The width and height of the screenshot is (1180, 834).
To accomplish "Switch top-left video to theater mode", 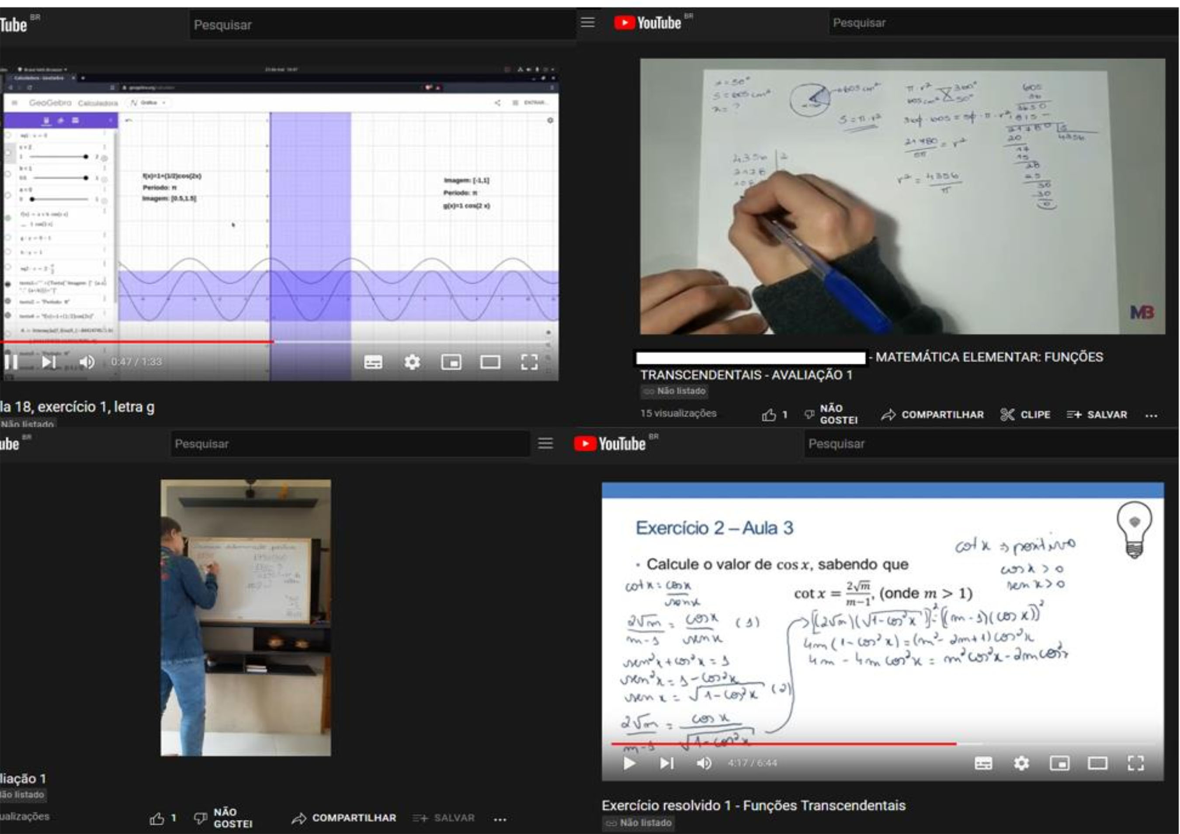I will coord(490,362).
